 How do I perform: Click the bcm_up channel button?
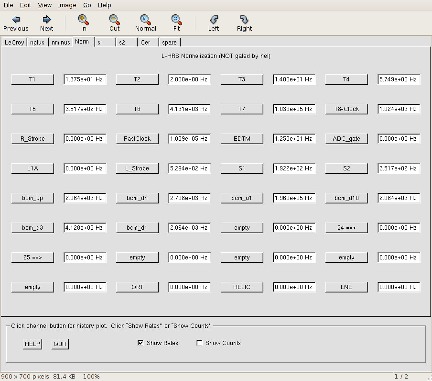tap(32, 198)
